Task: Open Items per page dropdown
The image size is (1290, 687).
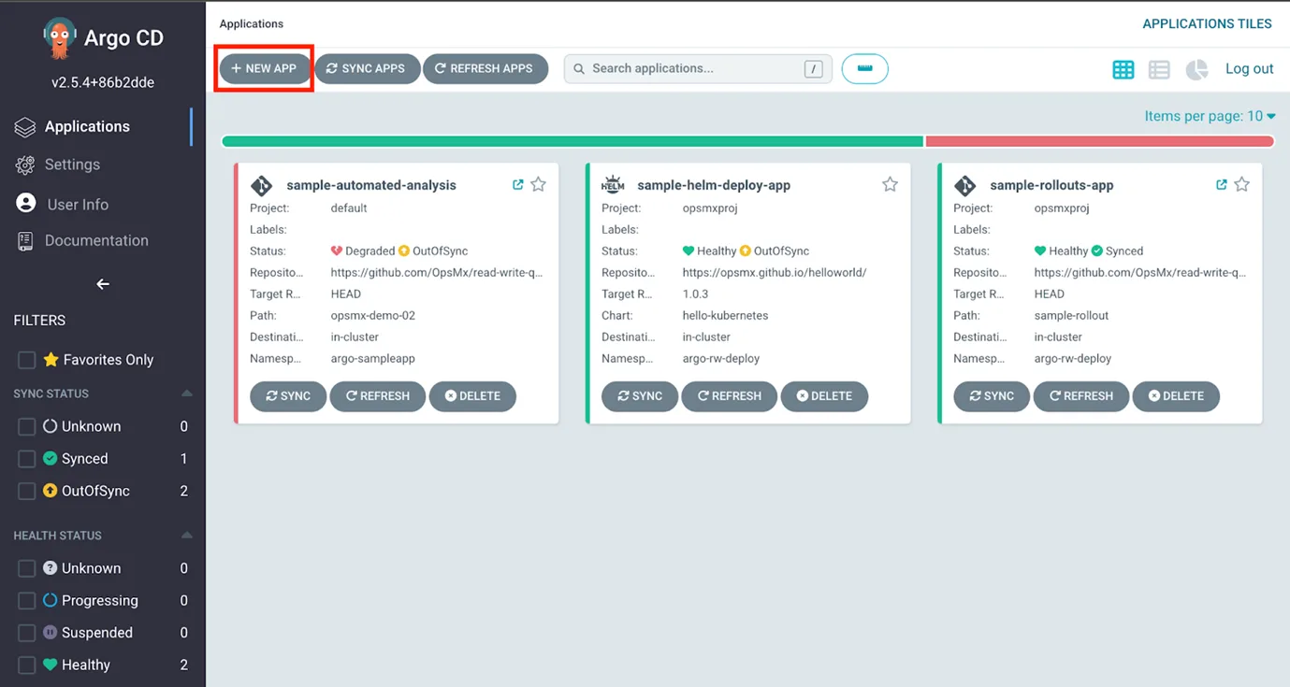Action: (x=1210, y=116)
